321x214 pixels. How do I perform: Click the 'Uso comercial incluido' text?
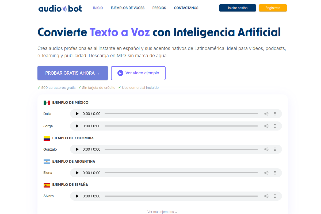pos(140,88)
